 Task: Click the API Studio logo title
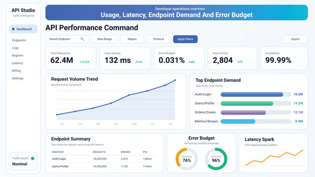point(23,10)
